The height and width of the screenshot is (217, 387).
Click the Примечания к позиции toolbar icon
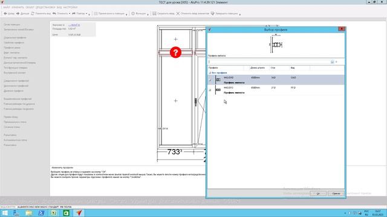[x=96, y=13]
